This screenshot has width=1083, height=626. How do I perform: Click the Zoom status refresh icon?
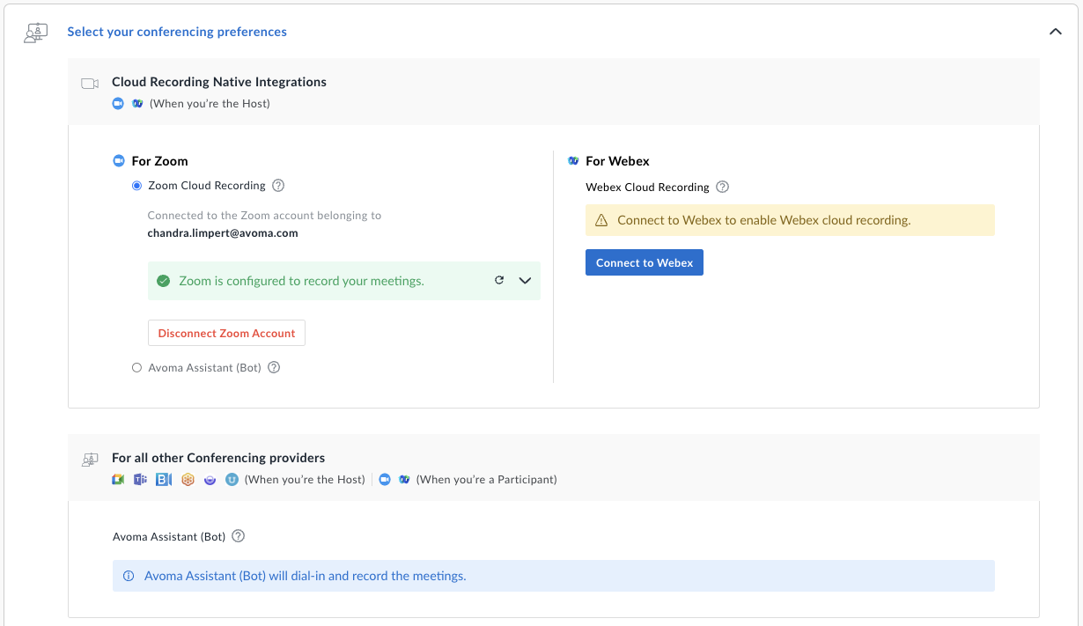pos(499,281)
